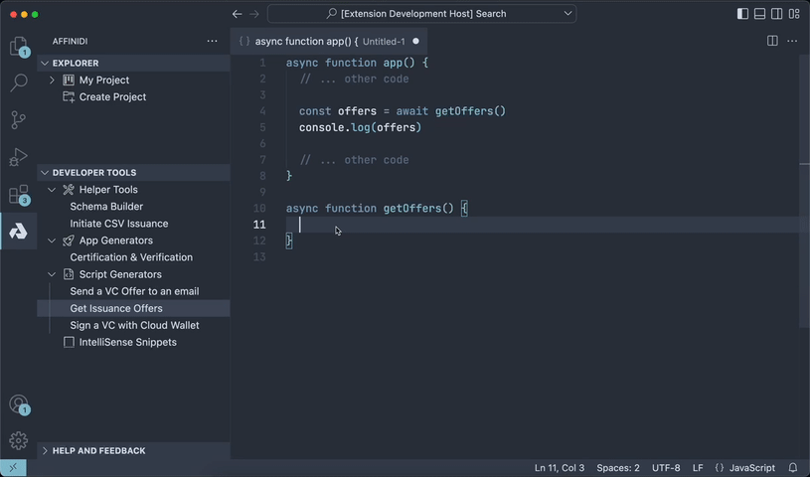Click Spaces: 2 indentation setting
810x477 pixels.
pyautogui.click(x=618, y=468)
